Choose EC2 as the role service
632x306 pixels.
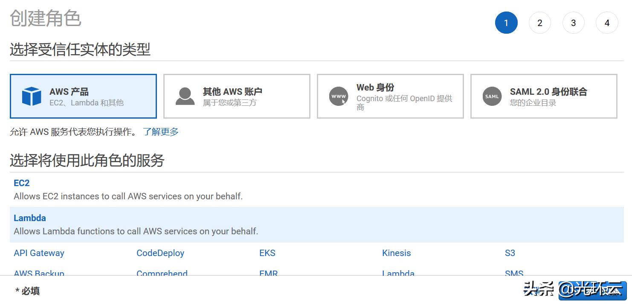pos(22,183)
